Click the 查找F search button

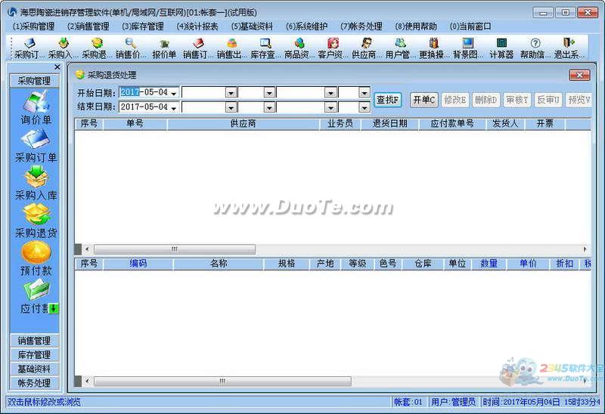pos(388,100)
